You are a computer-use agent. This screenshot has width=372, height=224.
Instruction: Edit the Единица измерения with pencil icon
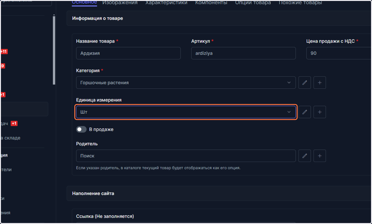click(305, 112)
